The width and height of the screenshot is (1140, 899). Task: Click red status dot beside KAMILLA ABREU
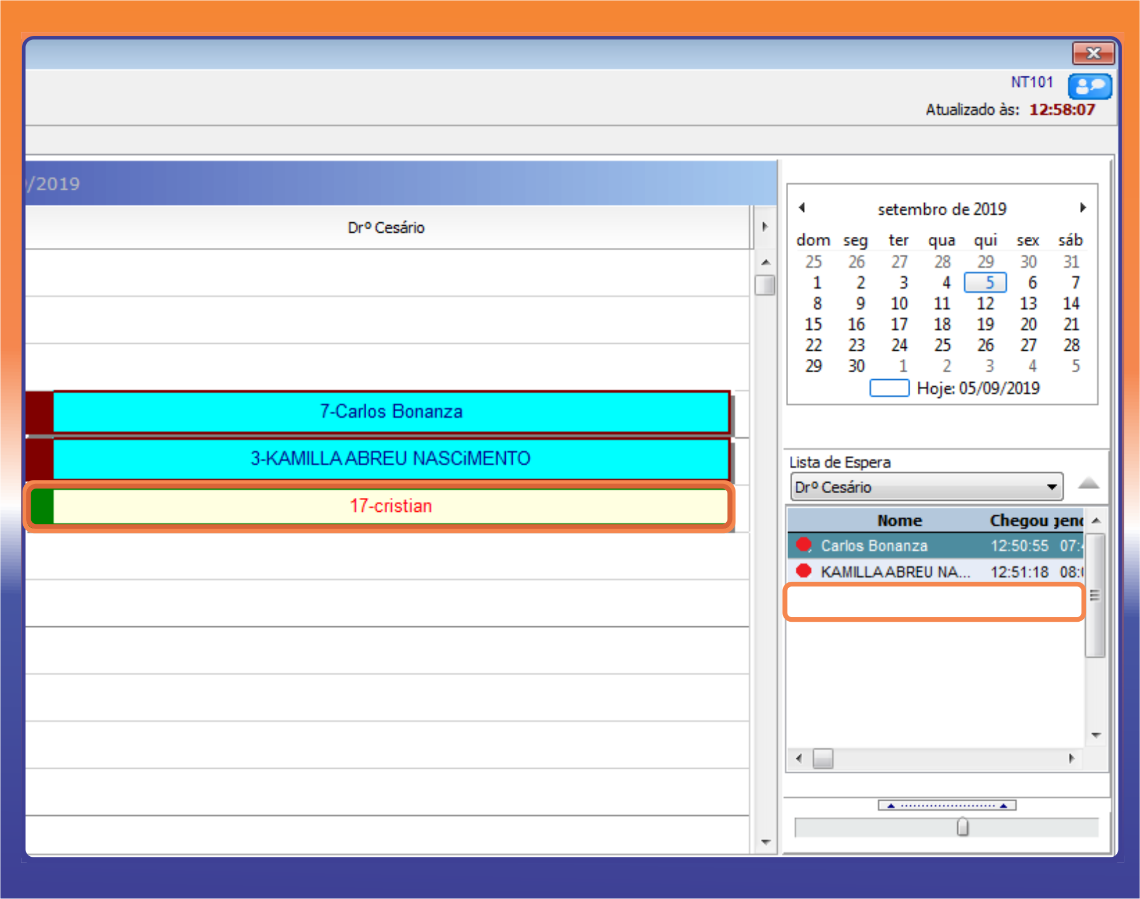[803, 571]
